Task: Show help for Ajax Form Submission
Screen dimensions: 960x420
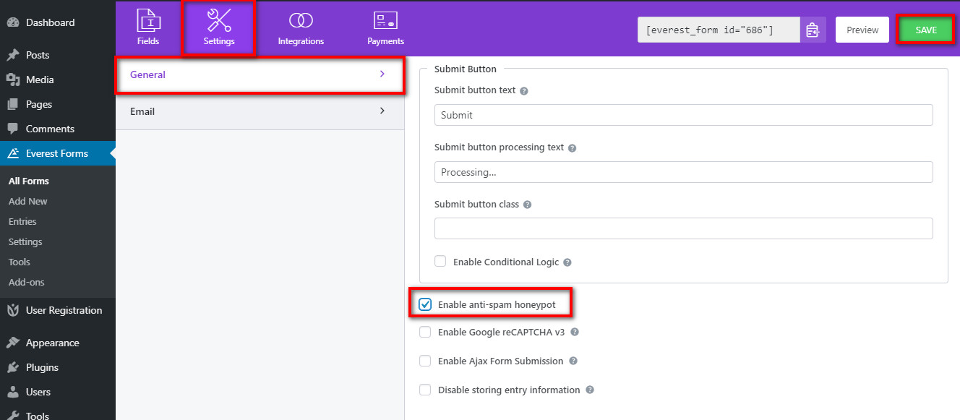Action: [x=573, y=361]
